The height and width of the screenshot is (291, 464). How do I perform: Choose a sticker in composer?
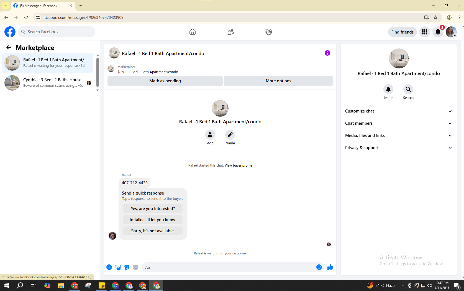tap(127, 267)
